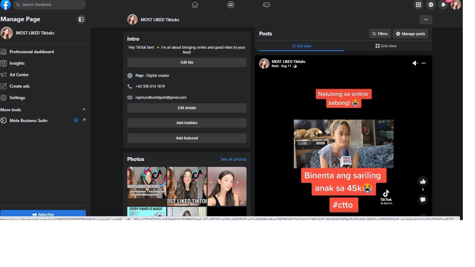The image size is (475, 267).
Task: Focus the Search Facebook field
Action: tap(49, 5)
